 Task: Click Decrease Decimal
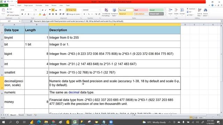pyautogui.click(x=99, y=14)
